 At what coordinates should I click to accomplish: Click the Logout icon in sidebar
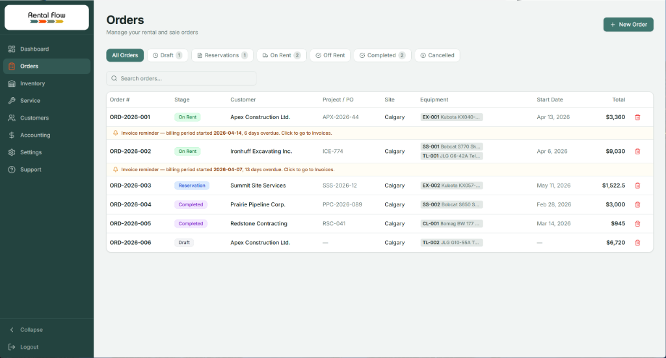point(12,347)
